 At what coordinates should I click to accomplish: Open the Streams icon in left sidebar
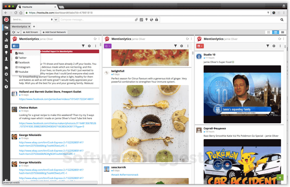[6, 28]
